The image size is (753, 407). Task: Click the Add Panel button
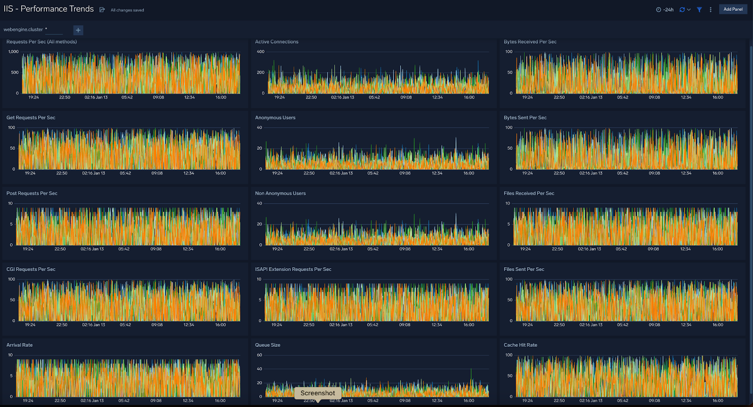733,9
